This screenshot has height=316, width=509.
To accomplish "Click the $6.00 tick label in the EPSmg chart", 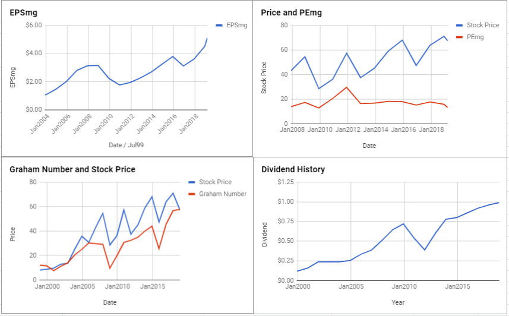I will [34, 26].
